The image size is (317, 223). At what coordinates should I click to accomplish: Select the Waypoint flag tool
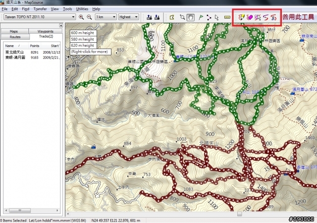tap(201, 17)
